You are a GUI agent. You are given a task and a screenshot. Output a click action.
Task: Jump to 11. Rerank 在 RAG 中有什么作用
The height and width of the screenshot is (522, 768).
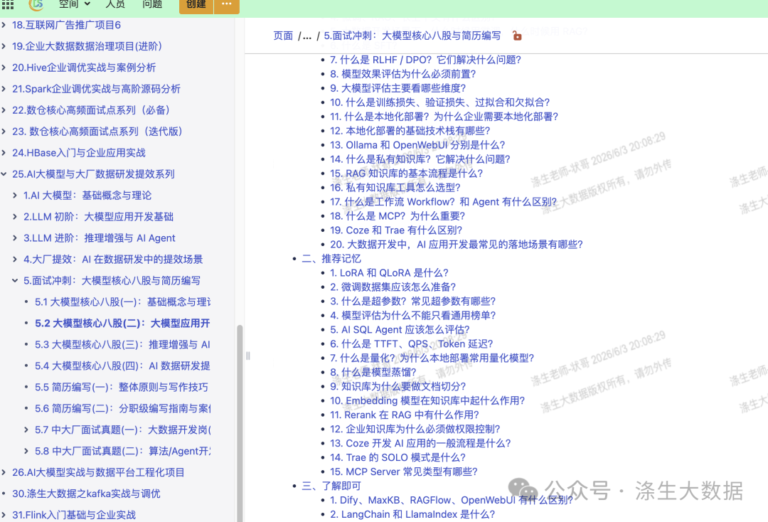coord(404,415)
